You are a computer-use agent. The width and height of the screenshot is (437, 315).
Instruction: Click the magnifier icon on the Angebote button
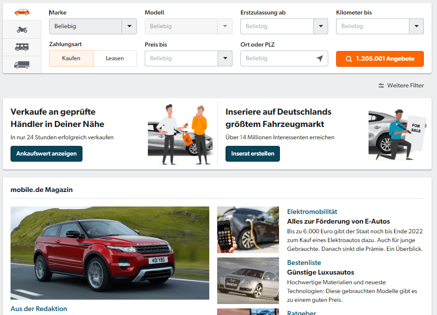point(349,59)
